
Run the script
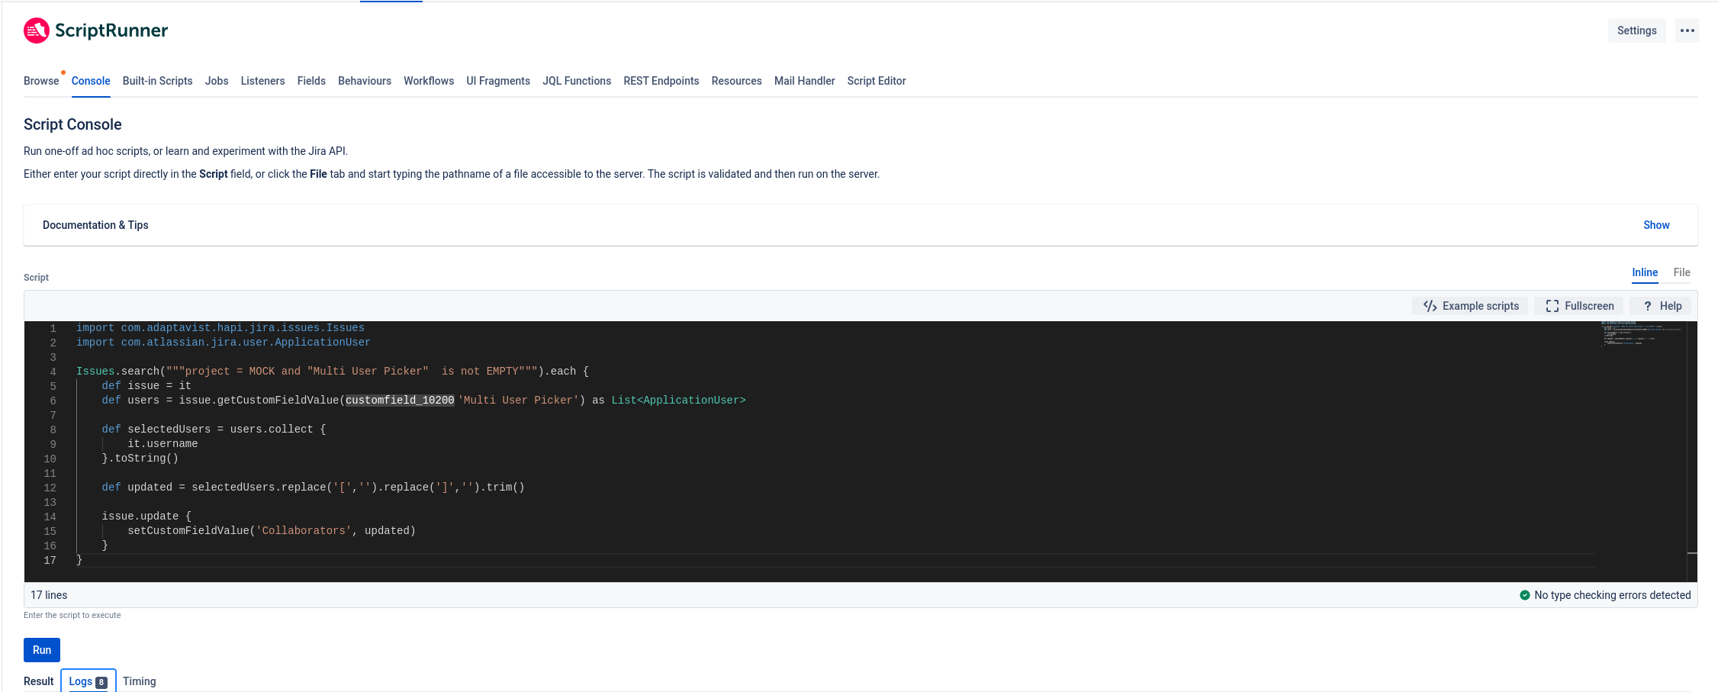click(41, 649)
